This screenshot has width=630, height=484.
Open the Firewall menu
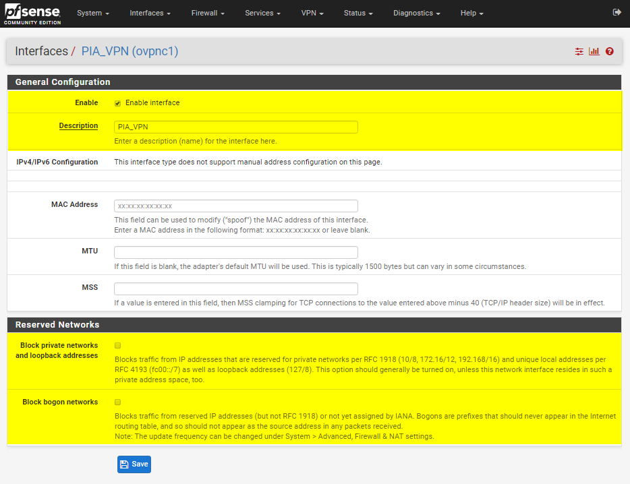208,13
